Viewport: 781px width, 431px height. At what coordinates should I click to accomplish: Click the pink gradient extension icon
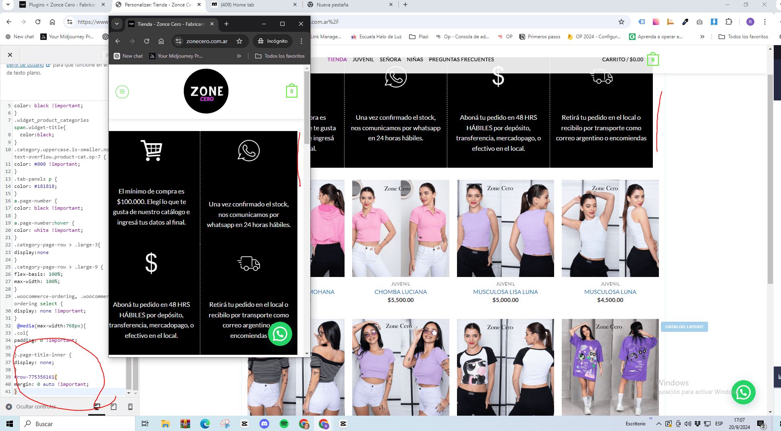click(656, 22)
